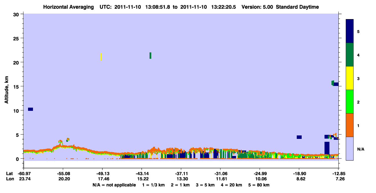Click the green vertical feature near 21 km
This screenshot has height=193, width=376.
coord(150,56)
